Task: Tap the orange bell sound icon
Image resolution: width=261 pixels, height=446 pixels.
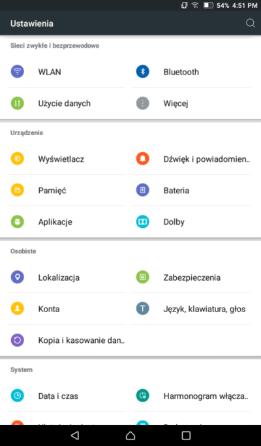Action: pos(143,159)
